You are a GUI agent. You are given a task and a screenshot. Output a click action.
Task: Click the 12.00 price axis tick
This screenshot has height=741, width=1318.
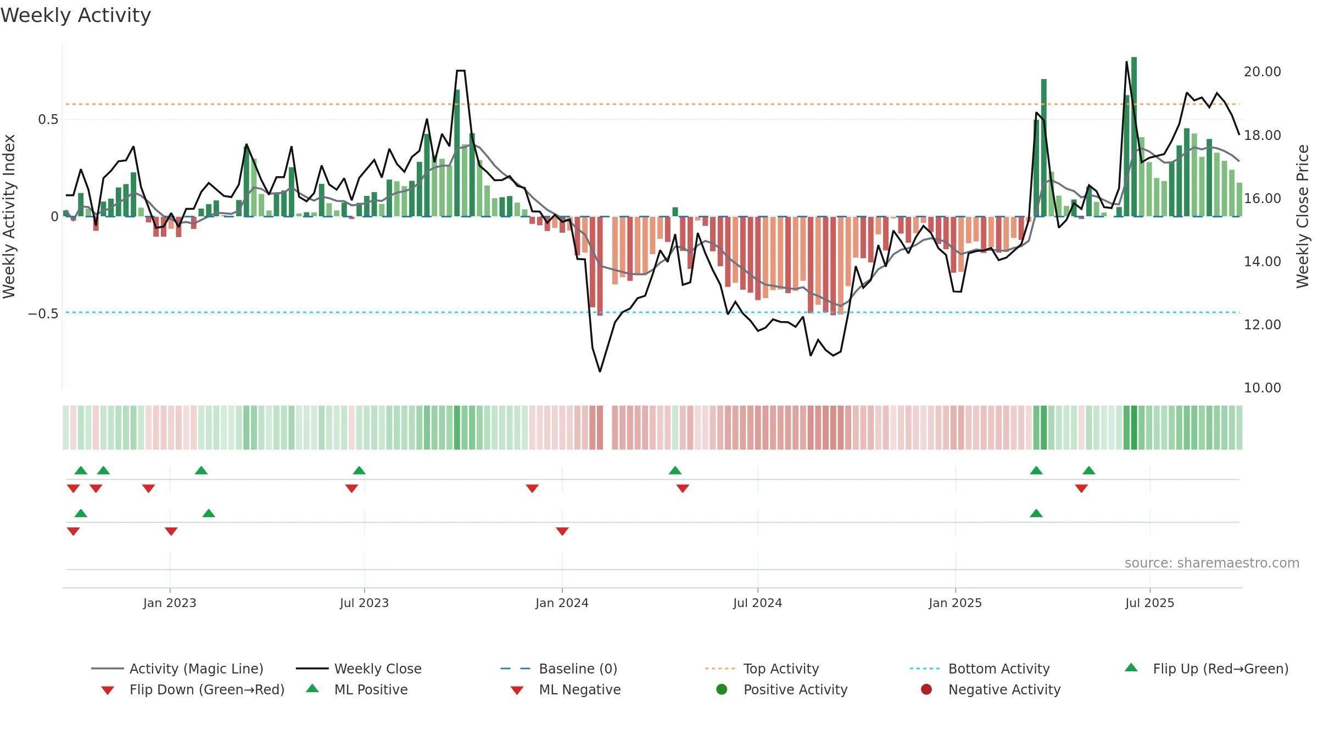click(x=1262, y=324)
